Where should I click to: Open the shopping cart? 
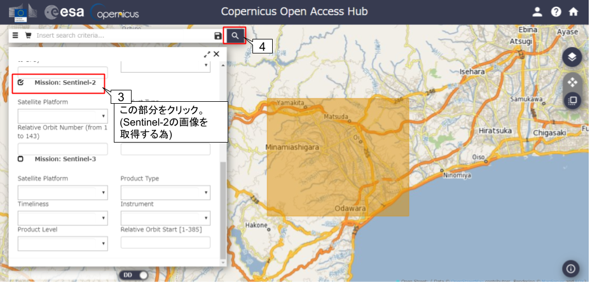(x=28, y=36)
